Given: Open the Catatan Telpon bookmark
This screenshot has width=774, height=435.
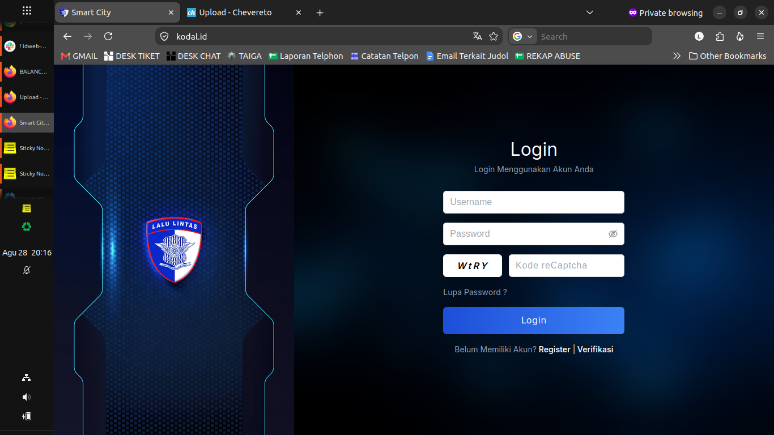Looking at the screenshot, I should (385, 56).
